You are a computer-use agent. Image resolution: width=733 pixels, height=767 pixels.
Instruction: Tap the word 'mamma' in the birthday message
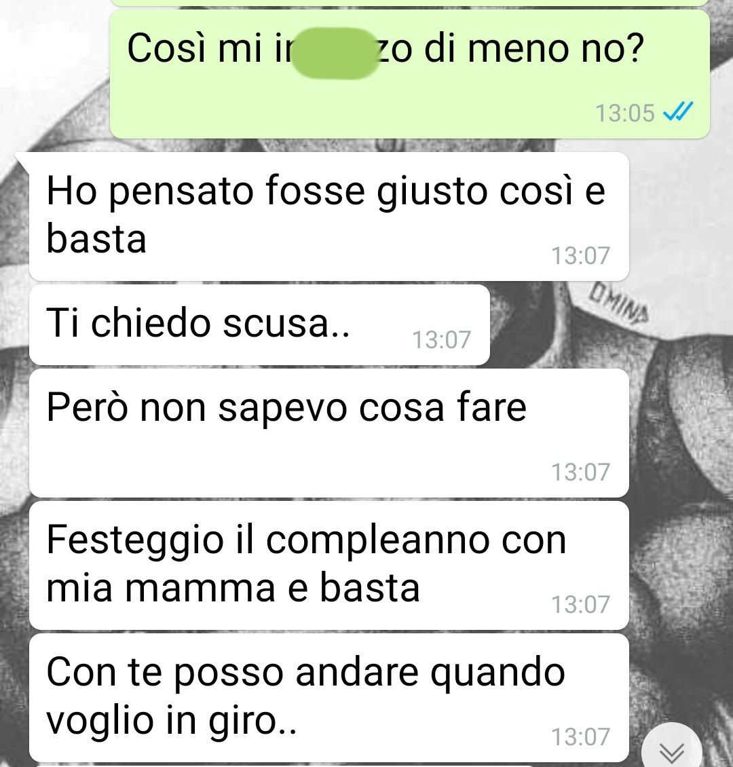(x=200, y=588)
